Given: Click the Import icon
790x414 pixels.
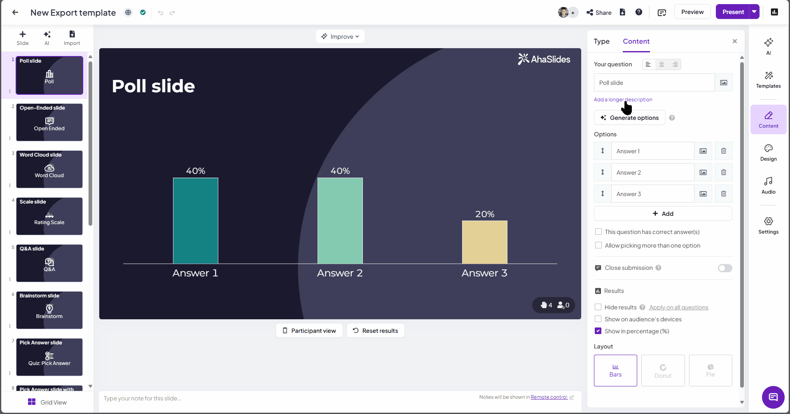Looking at the screenshot, I should [72, 37].
